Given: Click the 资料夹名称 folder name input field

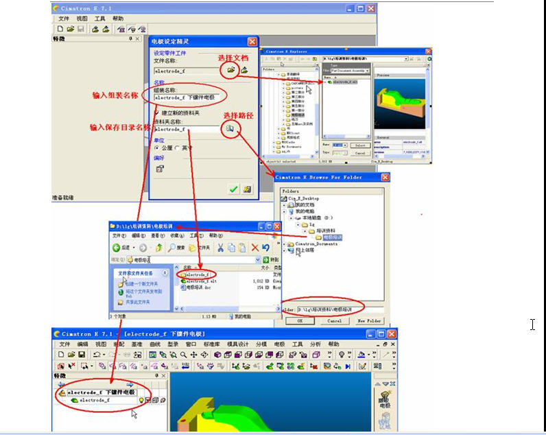Looking at the screenshot, I should [x=187, y=129].
